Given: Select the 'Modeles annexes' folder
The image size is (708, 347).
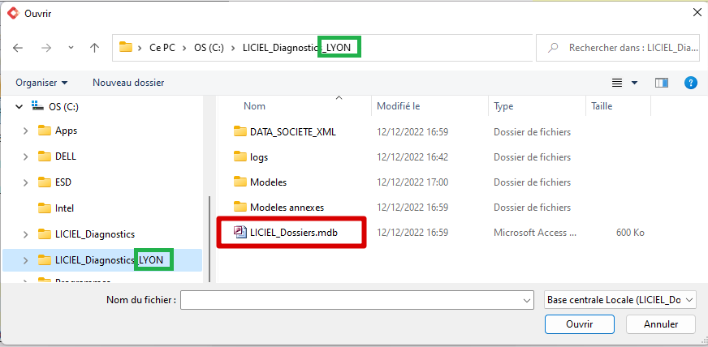Looking at the screenshot, I should point(278,208).
